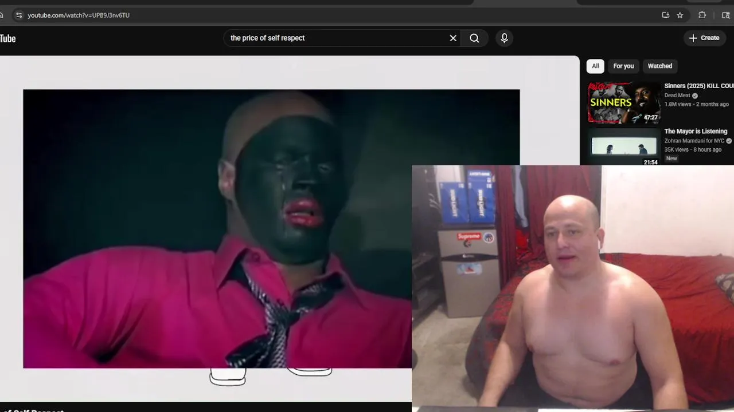Visit the Dead Meat channel
Image resolution: width=734 pixels, height=412 pixels.
[x=677, y=96]
